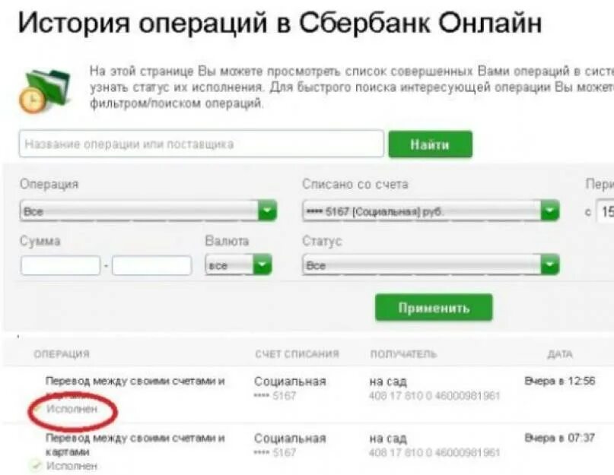Click the ДАТА column header
The width and height of the screenshot is (614, 475).
(560, 354)
